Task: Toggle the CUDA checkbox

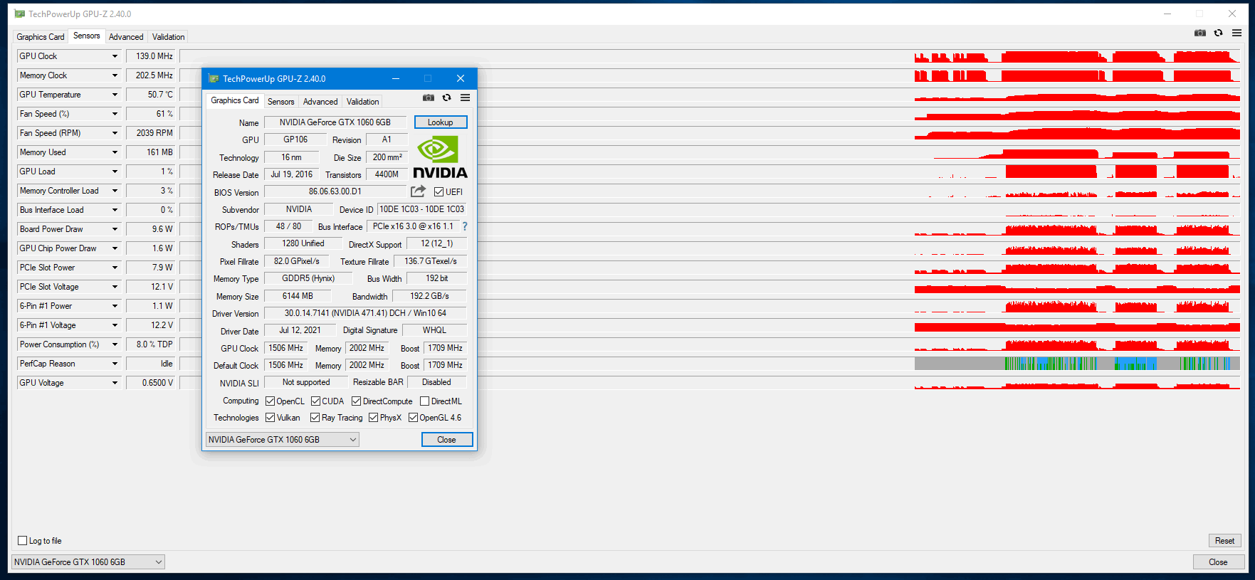Action: 315,401
